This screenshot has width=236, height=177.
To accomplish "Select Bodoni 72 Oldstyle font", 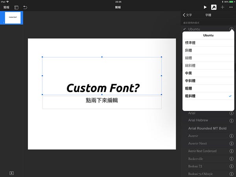I will click(201, 174).
